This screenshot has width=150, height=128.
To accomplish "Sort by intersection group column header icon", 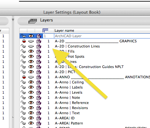I will [45, 30].
